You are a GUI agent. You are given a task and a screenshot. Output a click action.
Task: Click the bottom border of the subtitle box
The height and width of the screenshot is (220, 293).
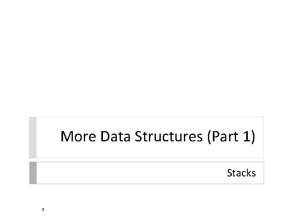pyautogui.click(x=150, y=184)
